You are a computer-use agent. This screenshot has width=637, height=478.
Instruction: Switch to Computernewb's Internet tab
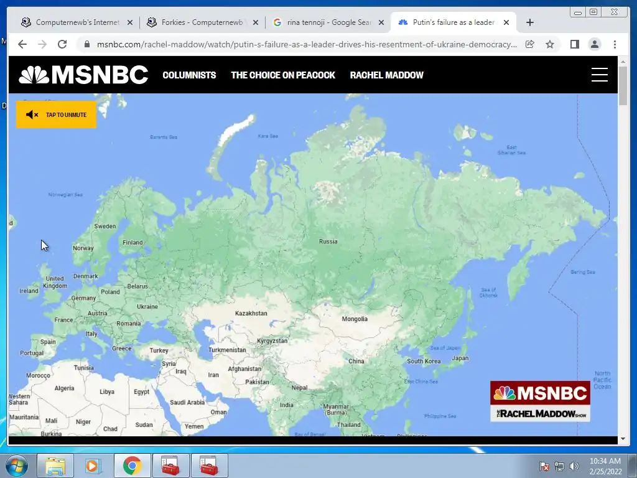point(77,22)
